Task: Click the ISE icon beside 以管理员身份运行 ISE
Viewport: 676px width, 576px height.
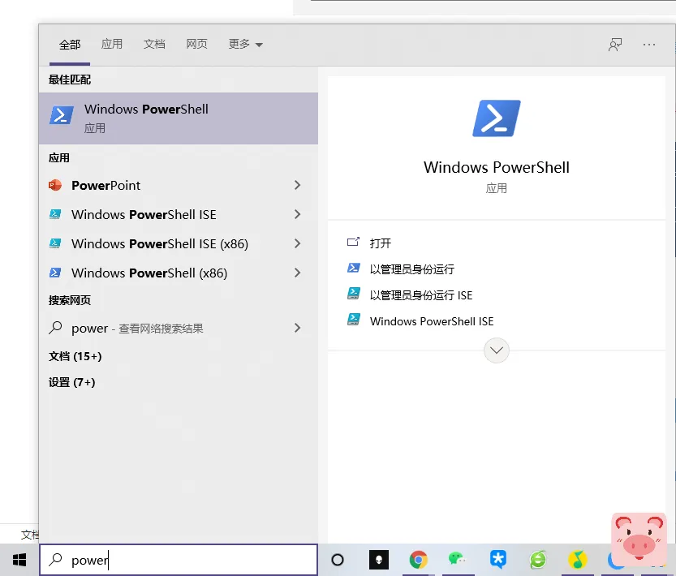Action: click(354, 294)
